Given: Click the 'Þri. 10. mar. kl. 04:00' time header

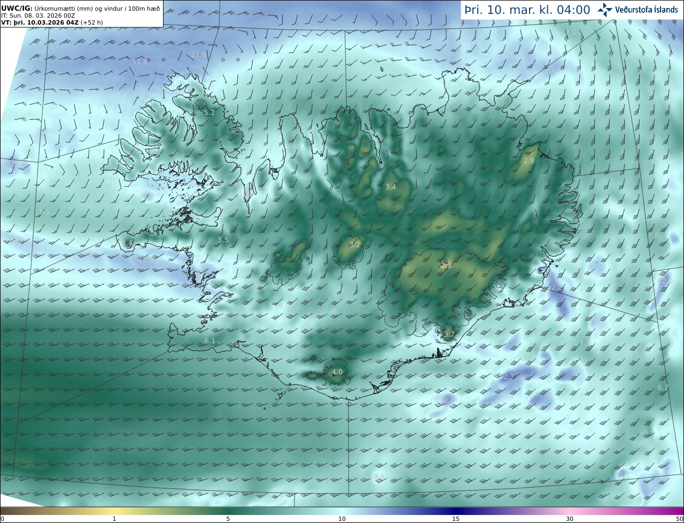Looking at the screenshot, I should (x=527, y=10).
